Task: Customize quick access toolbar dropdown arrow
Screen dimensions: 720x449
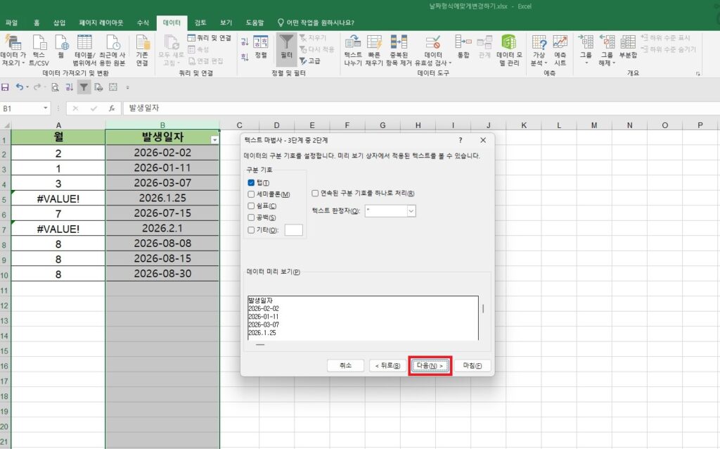Action: pyautogui.click(x=128, y=87)
